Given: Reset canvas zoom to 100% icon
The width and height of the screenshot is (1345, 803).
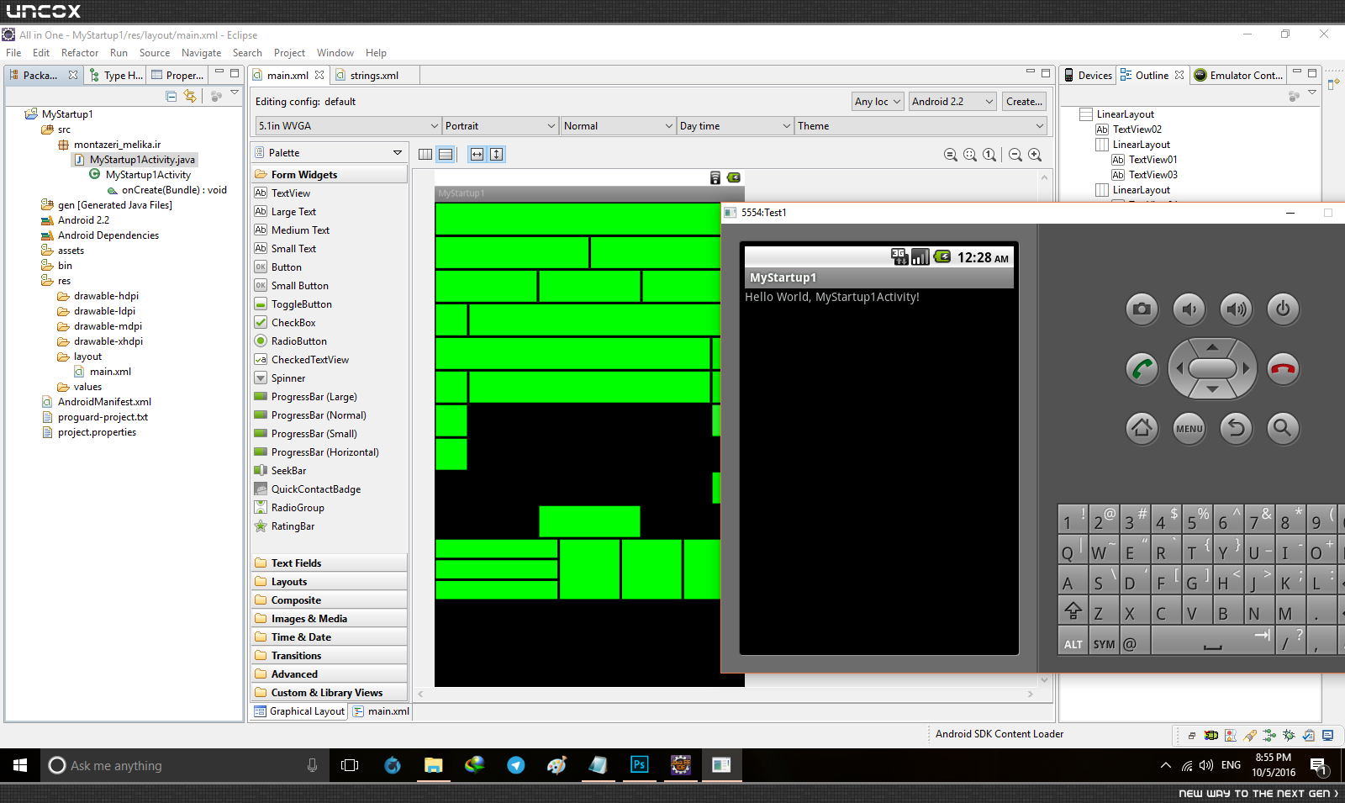Looking at the screenshot, I should pos(989,155).
